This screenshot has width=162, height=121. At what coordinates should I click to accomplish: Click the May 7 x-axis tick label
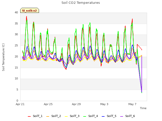[x=132, y=104]
